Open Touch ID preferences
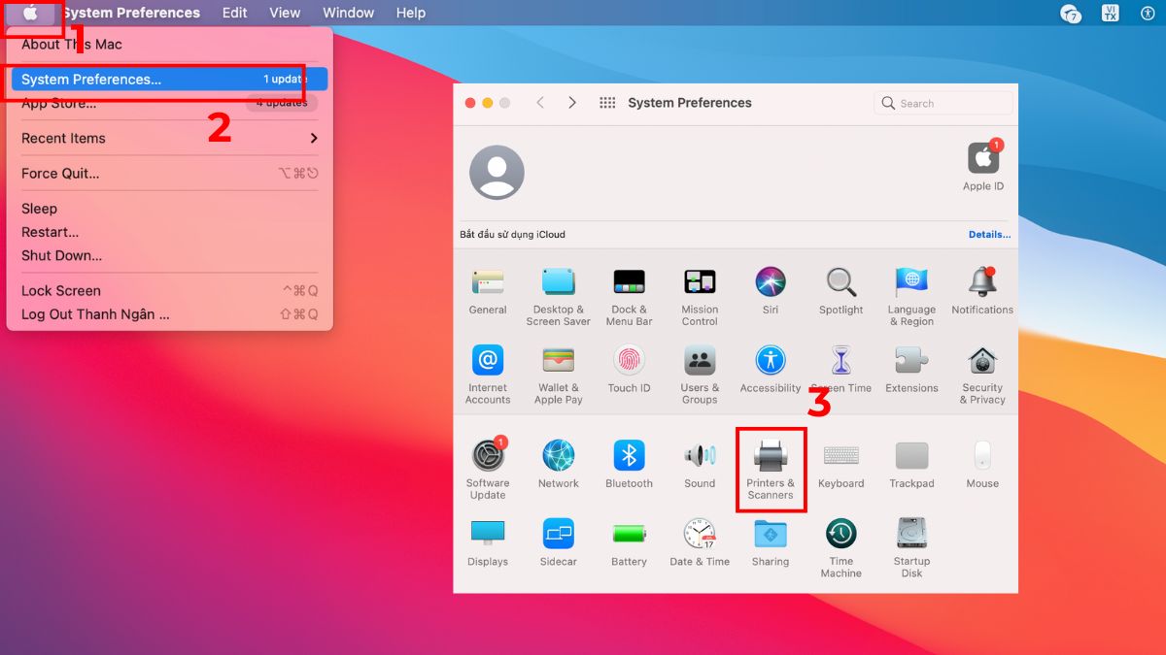Viewport: 1166px width, 655px height. tap(629, 370)
